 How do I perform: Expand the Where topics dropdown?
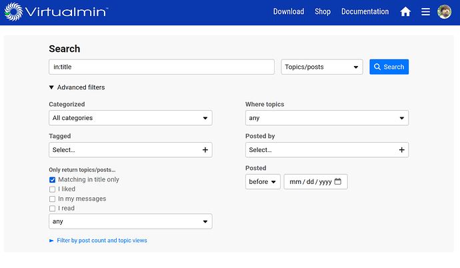point(327,118)
